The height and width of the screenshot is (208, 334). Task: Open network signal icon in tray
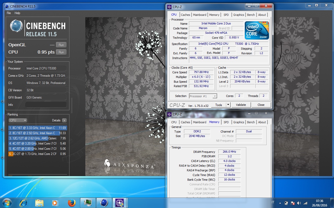305,203
